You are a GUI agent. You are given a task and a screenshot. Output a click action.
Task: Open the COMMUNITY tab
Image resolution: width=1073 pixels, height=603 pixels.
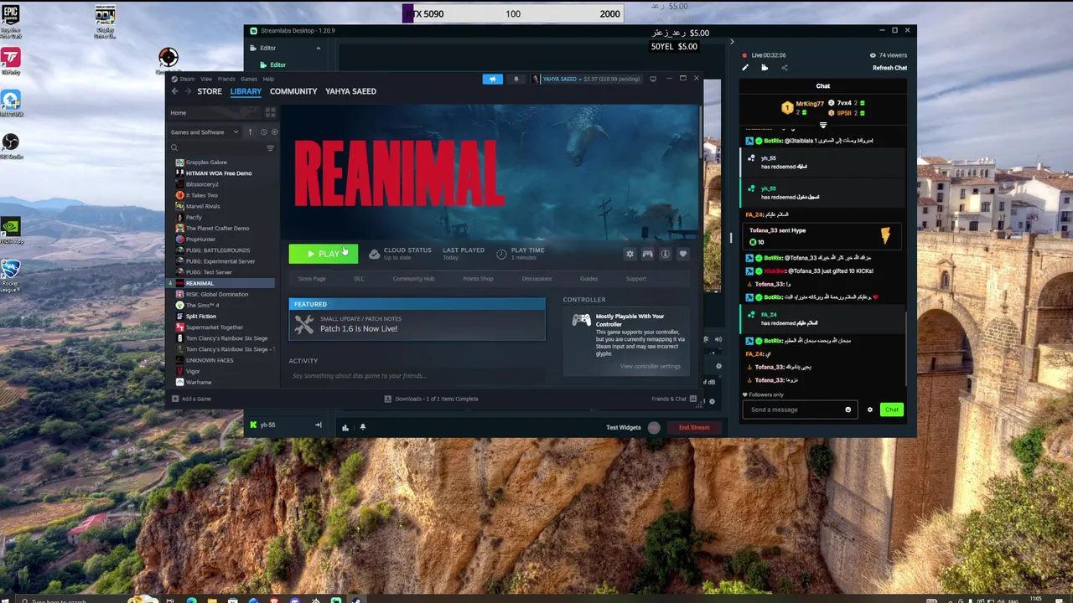pyautogui.click(x=293, y=91)
